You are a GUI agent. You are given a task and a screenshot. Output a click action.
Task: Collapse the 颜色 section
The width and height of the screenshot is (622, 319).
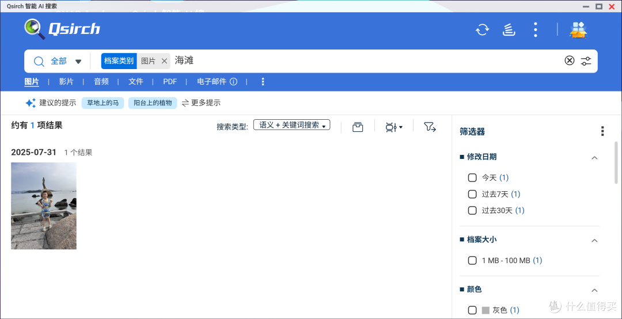(x=594, y=290)
